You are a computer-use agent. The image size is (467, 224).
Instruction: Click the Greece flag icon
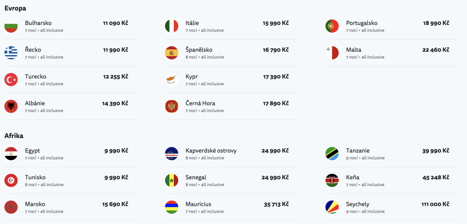click(x=11, y=53)
